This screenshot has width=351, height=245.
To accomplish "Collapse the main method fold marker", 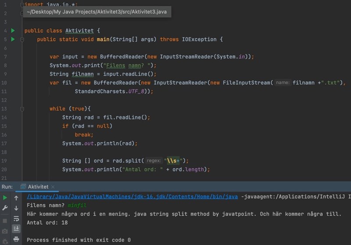I will click(21, 40).
